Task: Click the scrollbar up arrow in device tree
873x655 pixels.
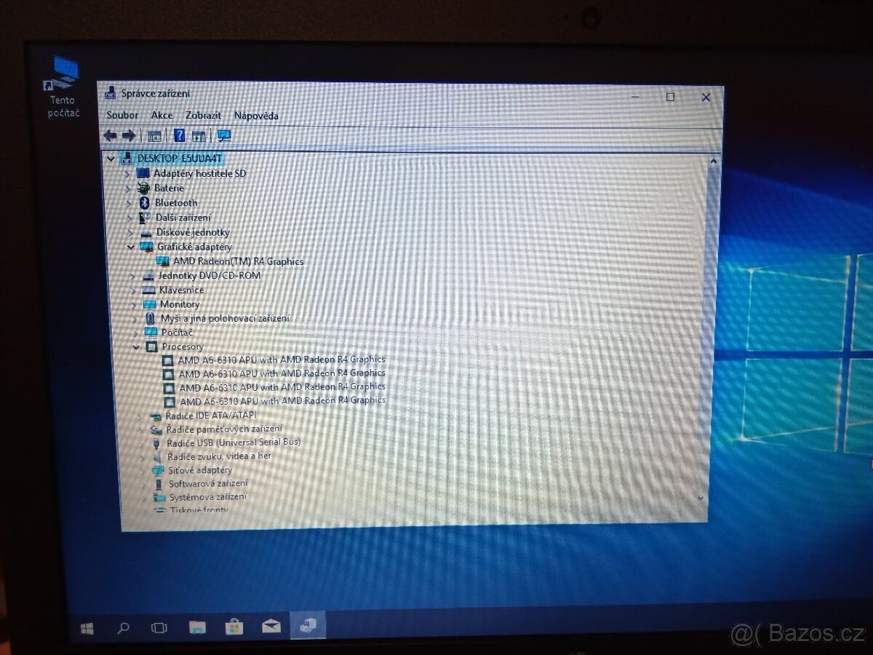Action: tap(713, 162)
